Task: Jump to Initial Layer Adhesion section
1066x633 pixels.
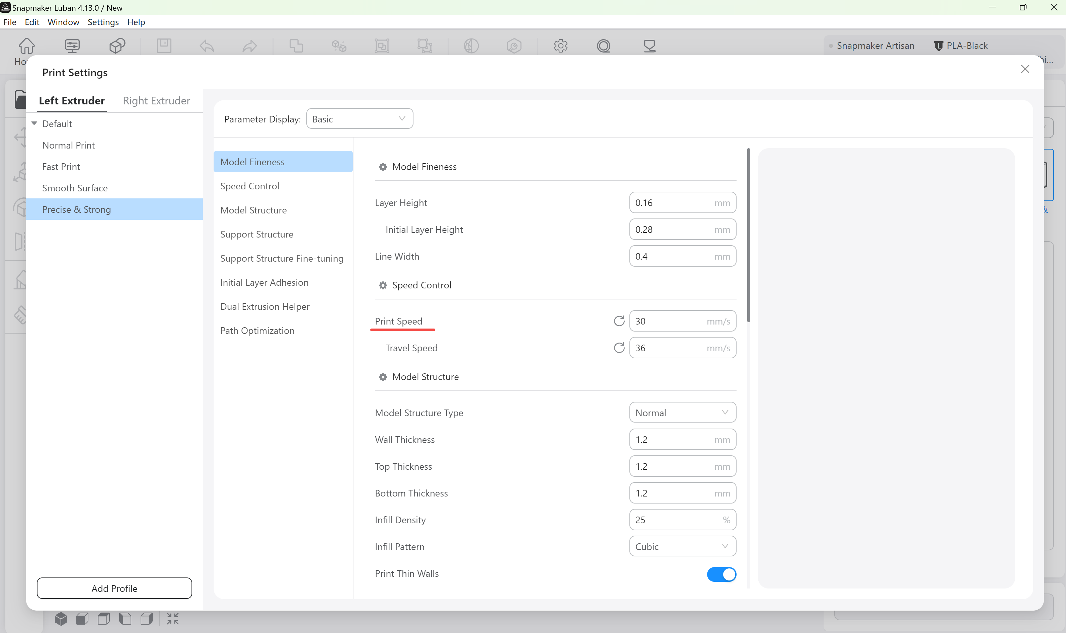Action: 283,282
